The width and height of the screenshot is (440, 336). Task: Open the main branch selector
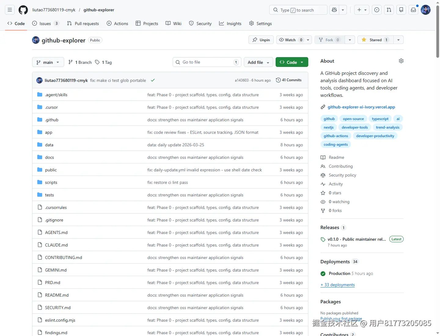click(48, 62)
